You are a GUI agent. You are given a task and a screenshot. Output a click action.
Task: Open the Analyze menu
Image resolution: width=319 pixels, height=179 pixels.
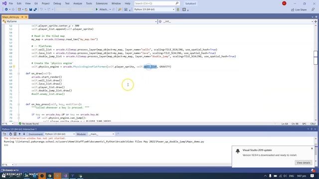tap(78, 3)
